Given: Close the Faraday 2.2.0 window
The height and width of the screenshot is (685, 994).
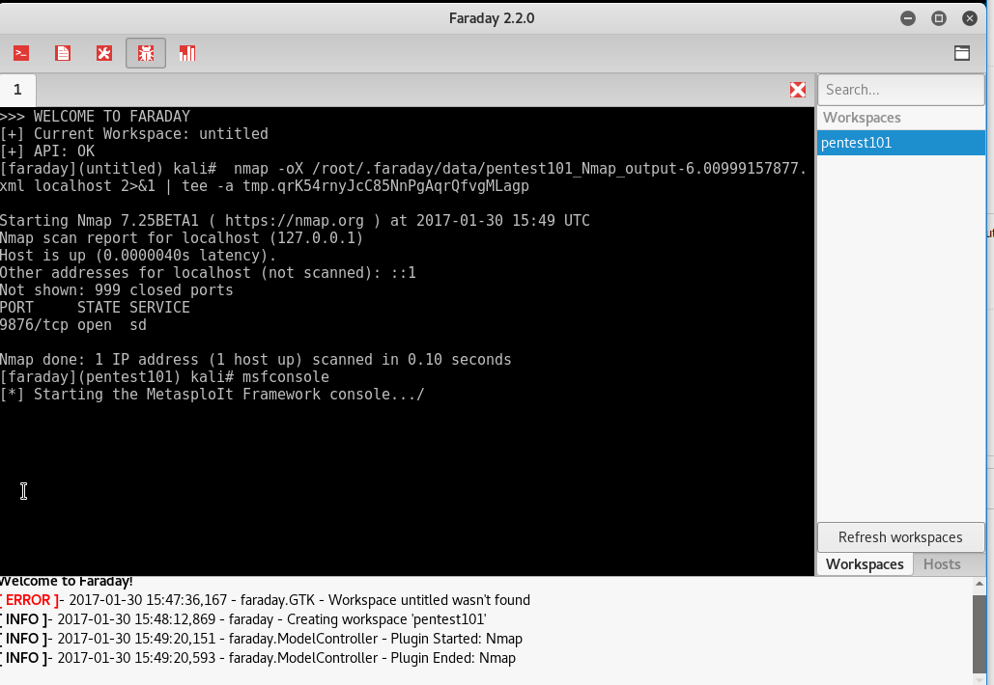Looking at the screenshot, I should click(x=970, y=18).
